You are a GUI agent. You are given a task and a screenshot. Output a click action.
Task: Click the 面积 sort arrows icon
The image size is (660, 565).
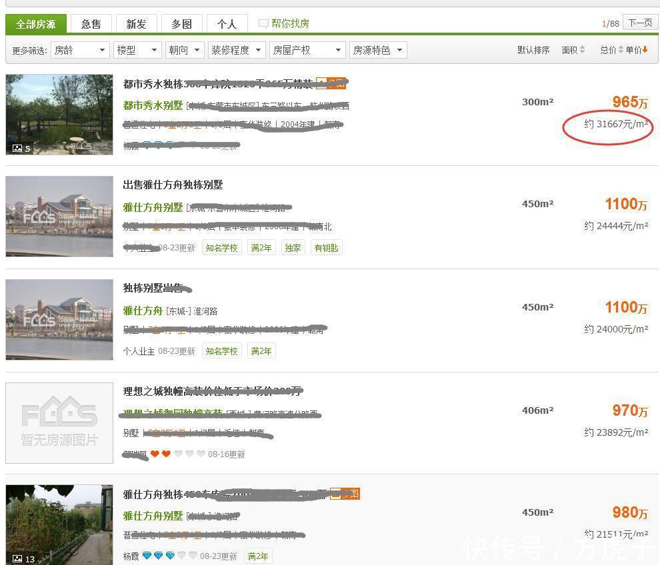582,50
